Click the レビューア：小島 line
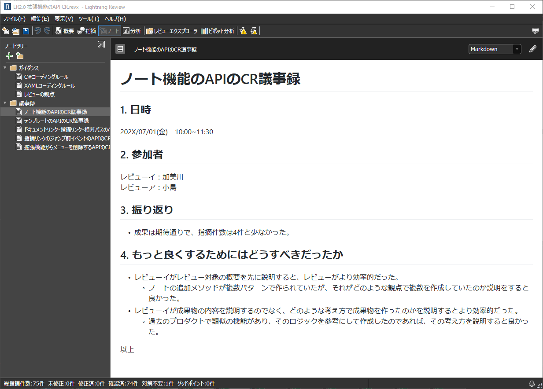The image size is (543, 389). coord(148,187)
